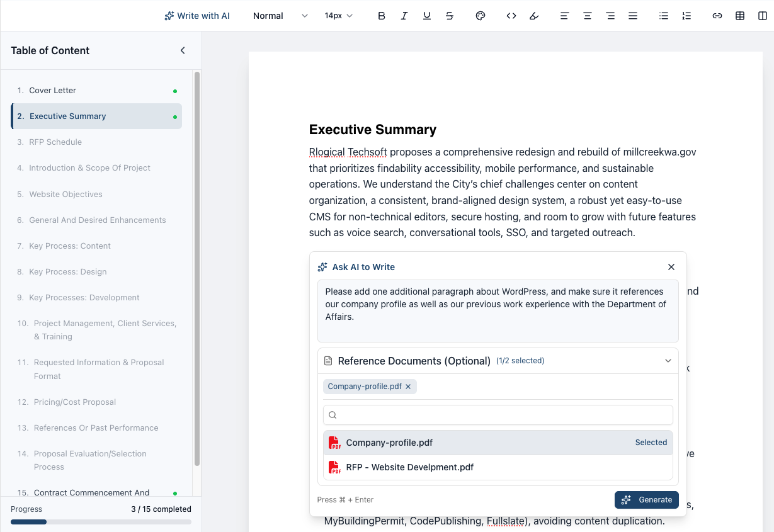Deselect the Company-profile.pdf document in list
The width and height of the screenshot is (774, 532).
click(498, 443)
